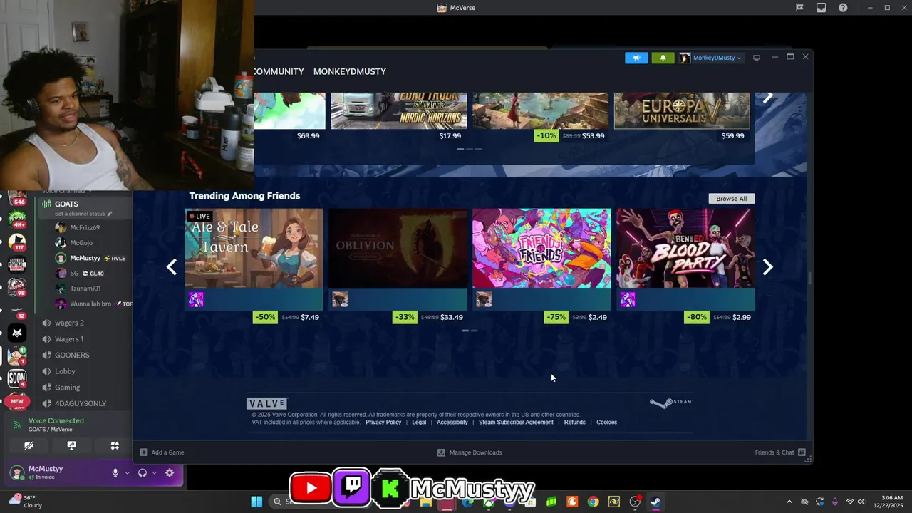Image resolution: width=912 pixels, height=513 pixels.
Task: Open Refunds footer link
Action: (575, 423)
